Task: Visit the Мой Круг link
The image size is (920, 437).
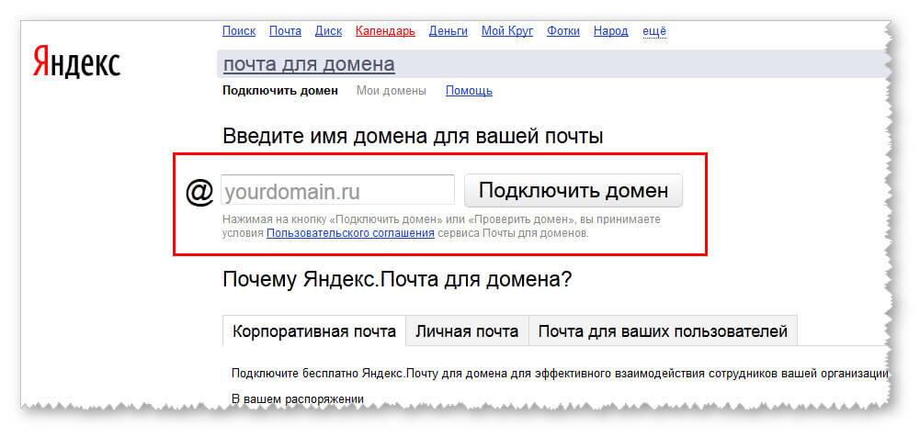Action: [x=507, y=31]
